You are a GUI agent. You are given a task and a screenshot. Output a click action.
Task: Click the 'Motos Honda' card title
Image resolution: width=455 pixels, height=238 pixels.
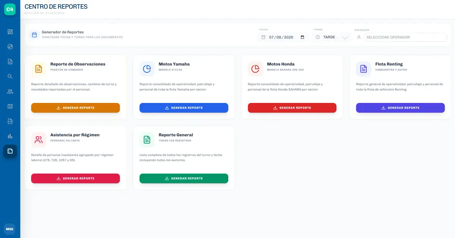coord(281,64)
